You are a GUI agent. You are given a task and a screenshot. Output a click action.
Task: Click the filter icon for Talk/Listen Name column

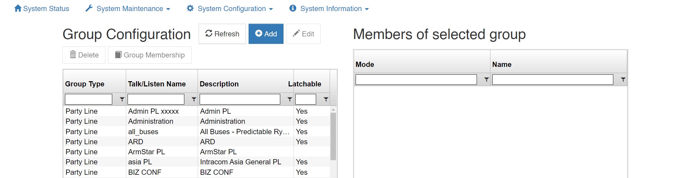pyautogui.click(x=194, y=99)
